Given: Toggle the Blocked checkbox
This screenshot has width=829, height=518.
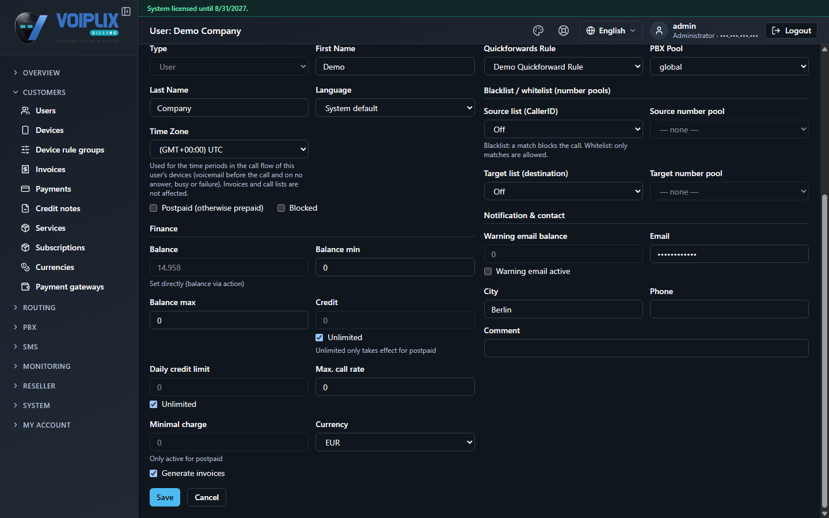Looking at the screenshot, I should coord(282,208).
